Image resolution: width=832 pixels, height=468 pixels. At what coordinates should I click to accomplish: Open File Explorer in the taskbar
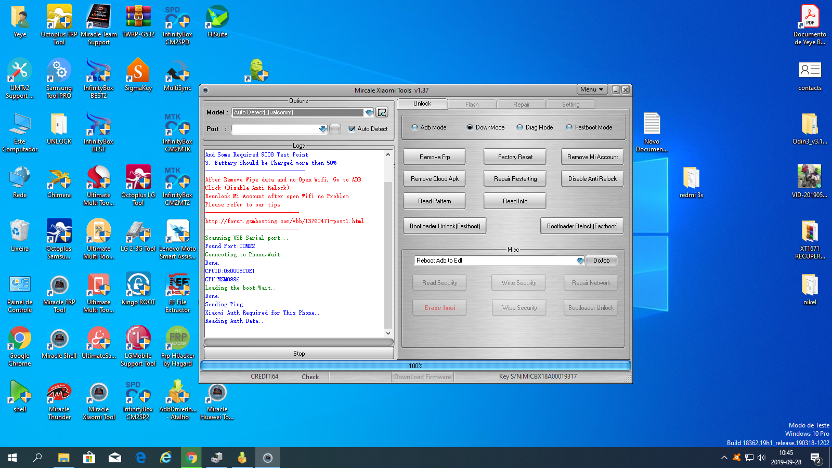pos(63,458)
